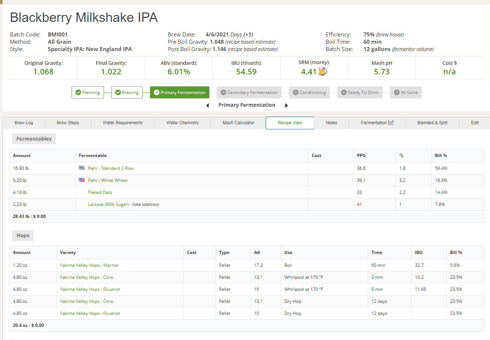The width and height of the screenshot is (490, 340).
Task: Select the Primary Fermentation stage button
Action: click(x=180, y=93)
